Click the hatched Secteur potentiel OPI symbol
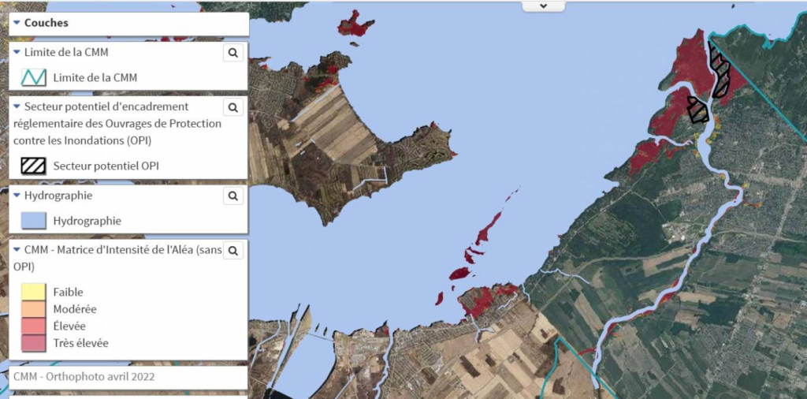 click(34, 166)
